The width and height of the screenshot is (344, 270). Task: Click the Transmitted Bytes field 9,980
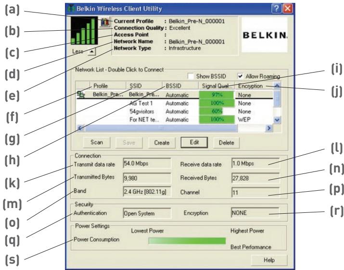pos(147,178)
